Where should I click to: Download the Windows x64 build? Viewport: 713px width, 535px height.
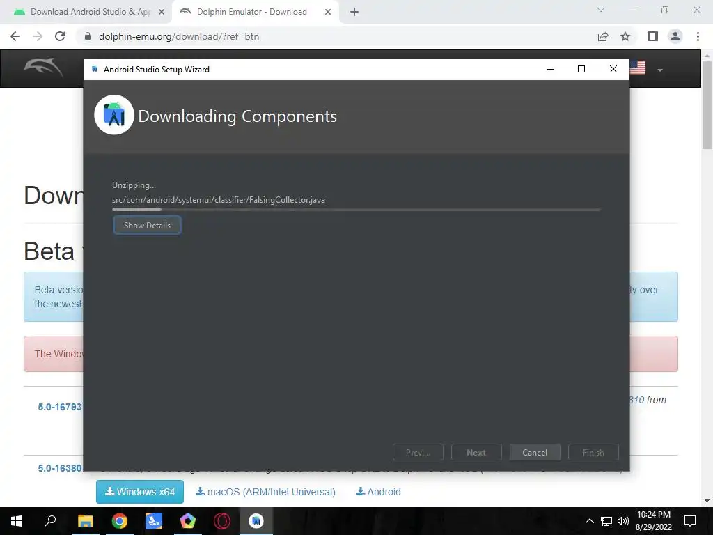[140, 492]
